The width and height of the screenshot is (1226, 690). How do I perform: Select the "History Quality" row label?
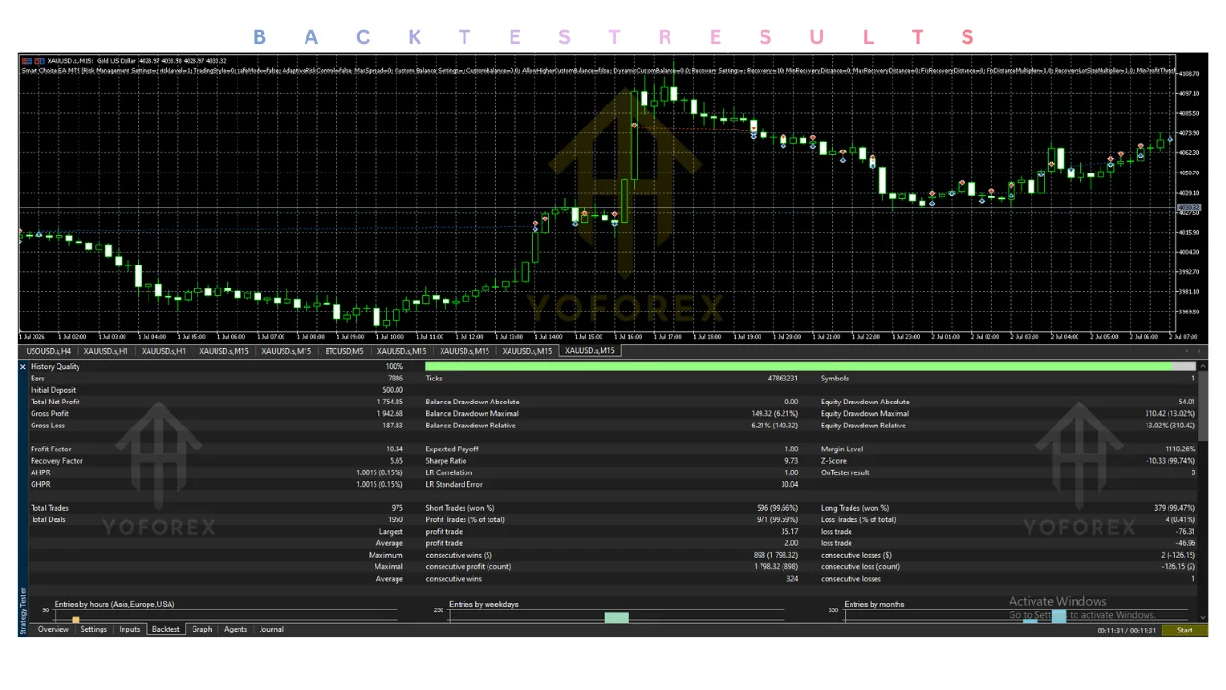click(56, 367)
